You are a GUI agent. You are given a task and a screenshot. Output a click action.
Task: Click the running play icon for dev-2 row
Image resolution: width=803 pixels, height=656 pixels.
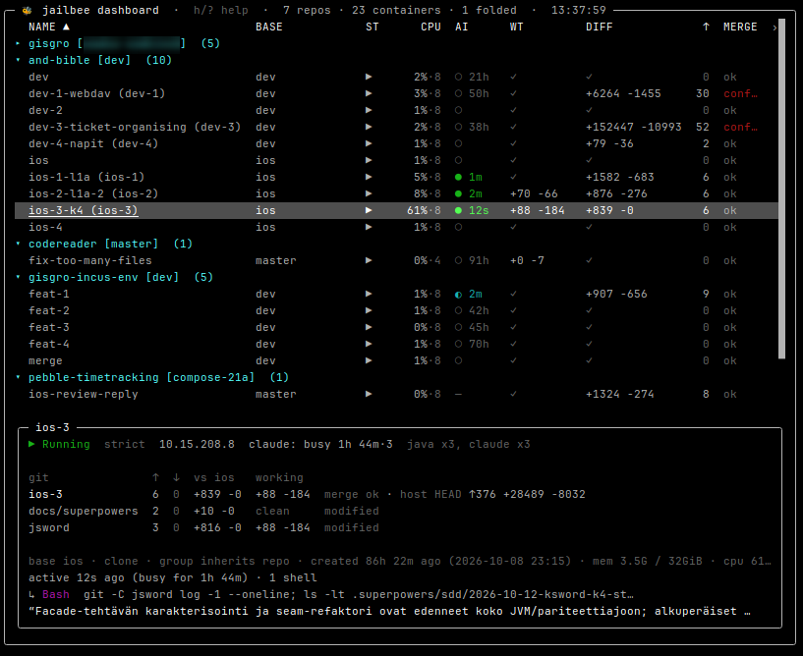369,110
